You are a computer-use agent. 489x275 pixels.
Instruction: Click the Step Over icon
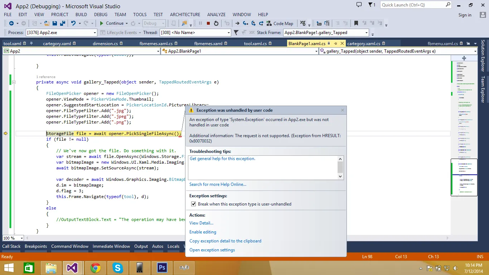253,23
